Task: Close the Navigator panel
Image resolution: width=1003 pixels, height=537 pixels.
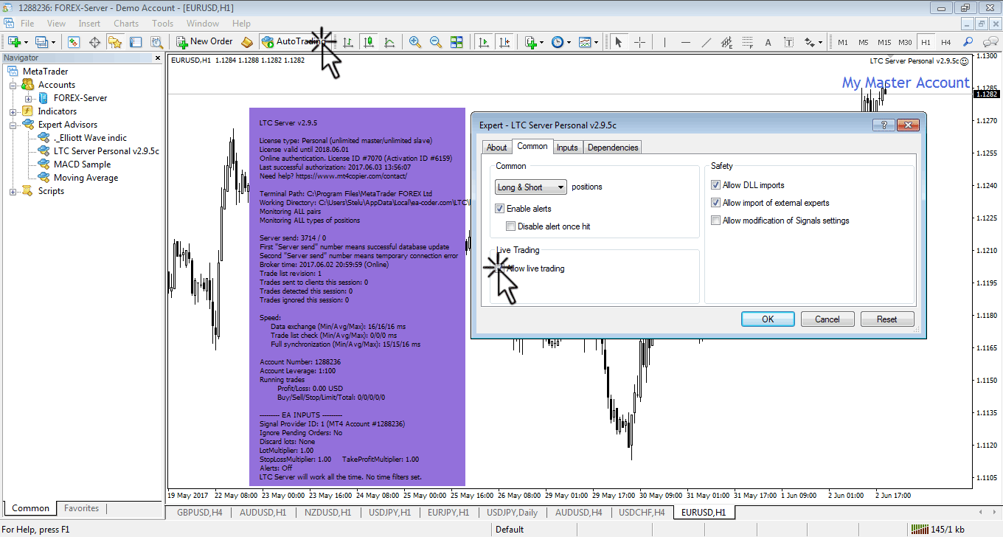Action: [x=157, y=58]
